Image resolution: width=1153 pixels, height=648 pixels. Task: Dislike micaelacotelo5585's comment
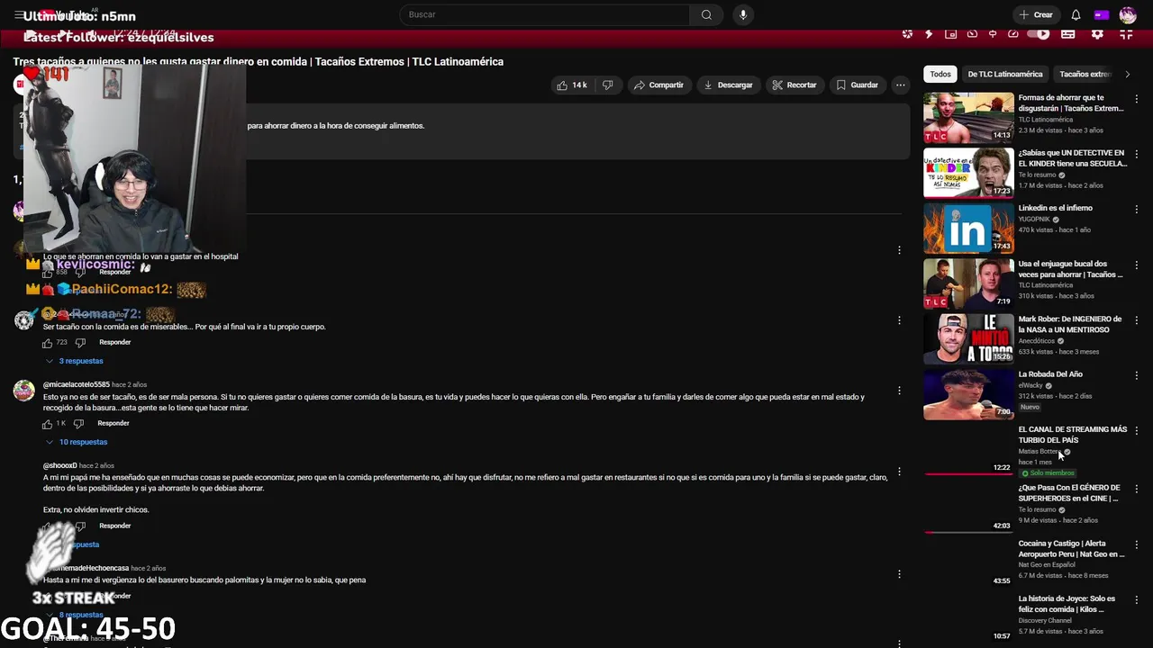click(x=80, y=424)
